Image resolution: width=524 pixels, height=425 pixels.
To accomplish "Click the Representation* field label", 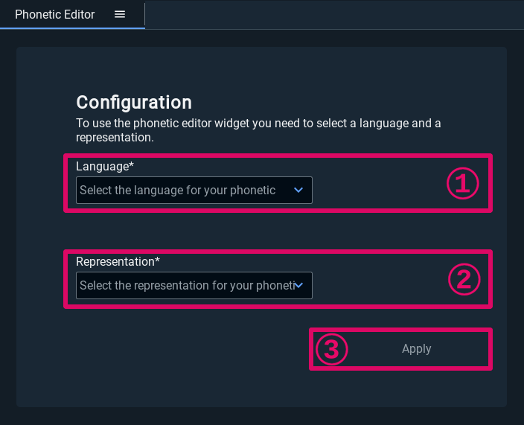I will coord(118,261).
